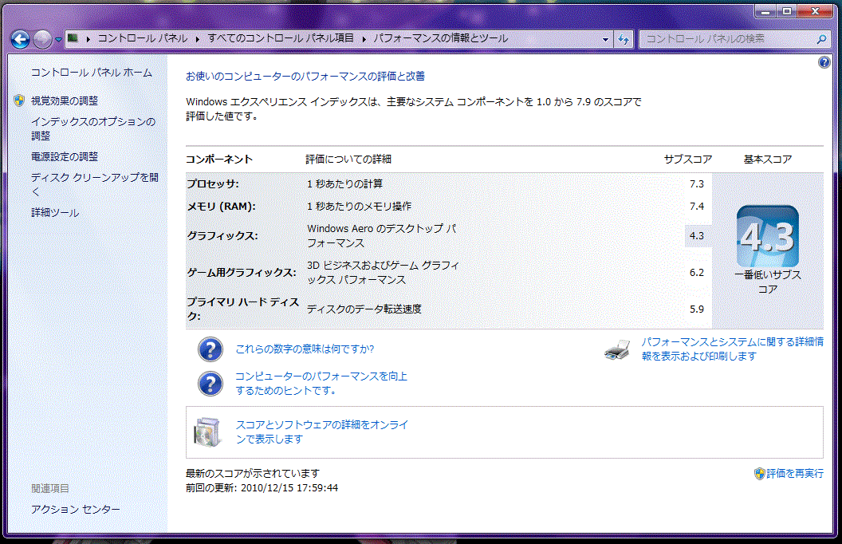Screen dimensions: 842x544
Task: Click the hard disk subscore 5.9
Action: [696, 309]
